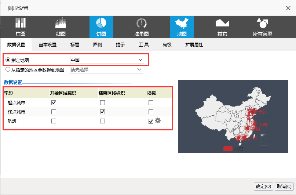Select the 航班 field row
The height and width of the screenshot is (195, 296).
pyautogui.click(x=88, y=121)
